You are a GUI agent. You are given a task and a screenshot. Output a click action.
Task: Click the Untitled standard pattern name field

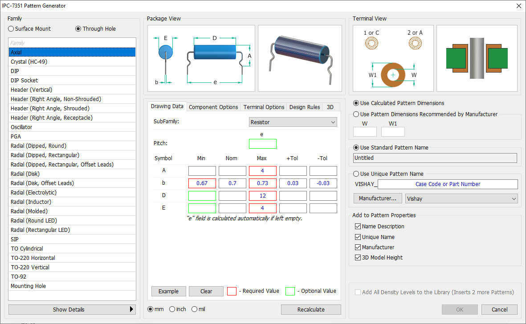(x=435, y=158)
